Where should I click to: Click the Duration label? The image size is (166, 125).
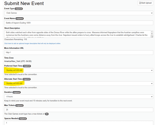point(8,92)
